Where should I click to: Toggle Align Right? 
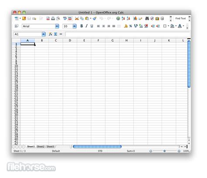pos(109,26)
